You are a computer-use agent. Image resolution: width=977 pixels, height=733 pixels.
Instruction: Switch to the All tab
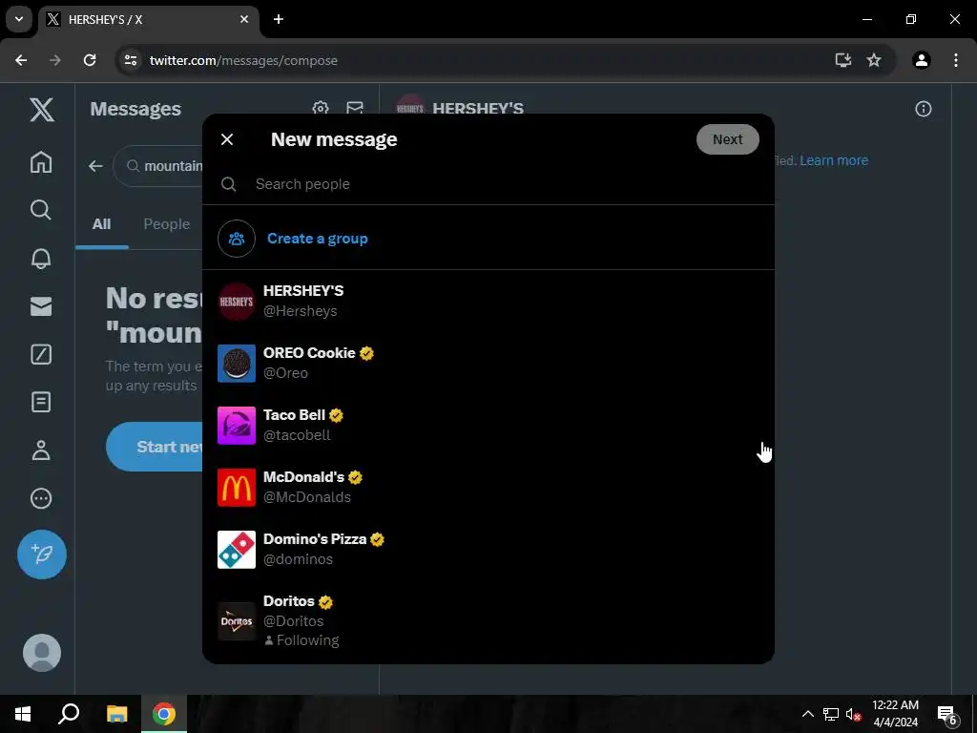[101, 224]
